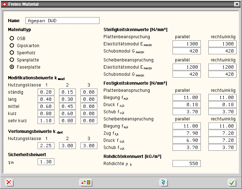Viewport: 242px width, 189px height.
Task: Click kdef field for Nutzungsklasse 1 showing 2.25
Action: click(x=46, y=146)
